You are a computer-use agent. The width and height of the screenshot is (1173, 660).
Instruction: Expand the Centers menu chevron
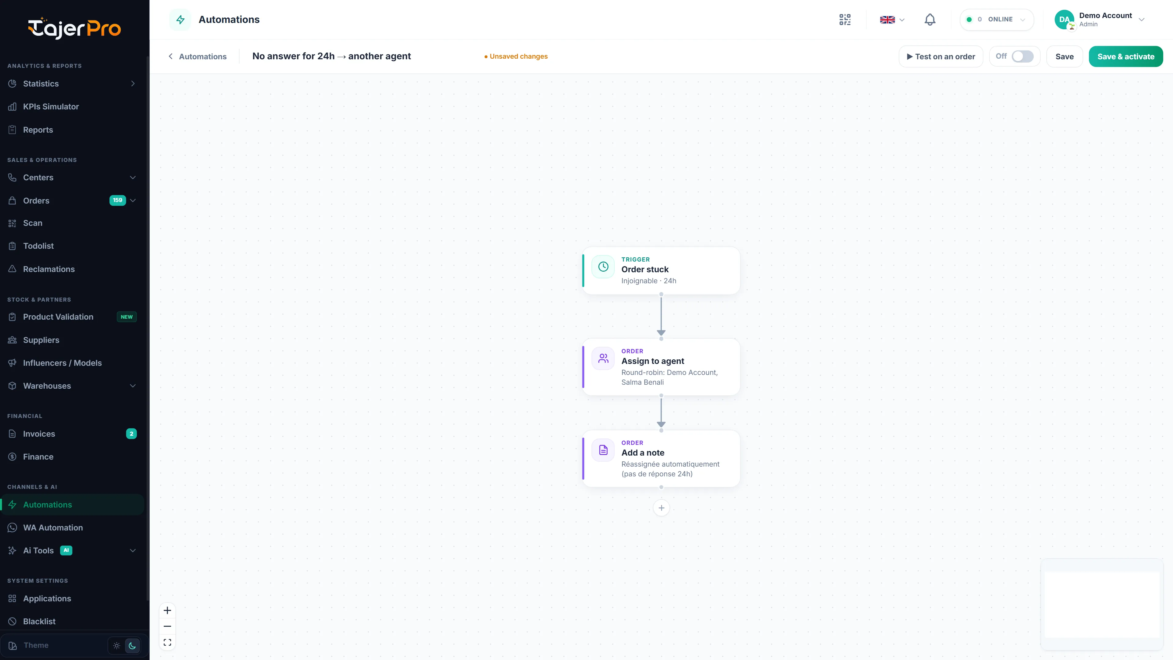[x=133, y=178]
